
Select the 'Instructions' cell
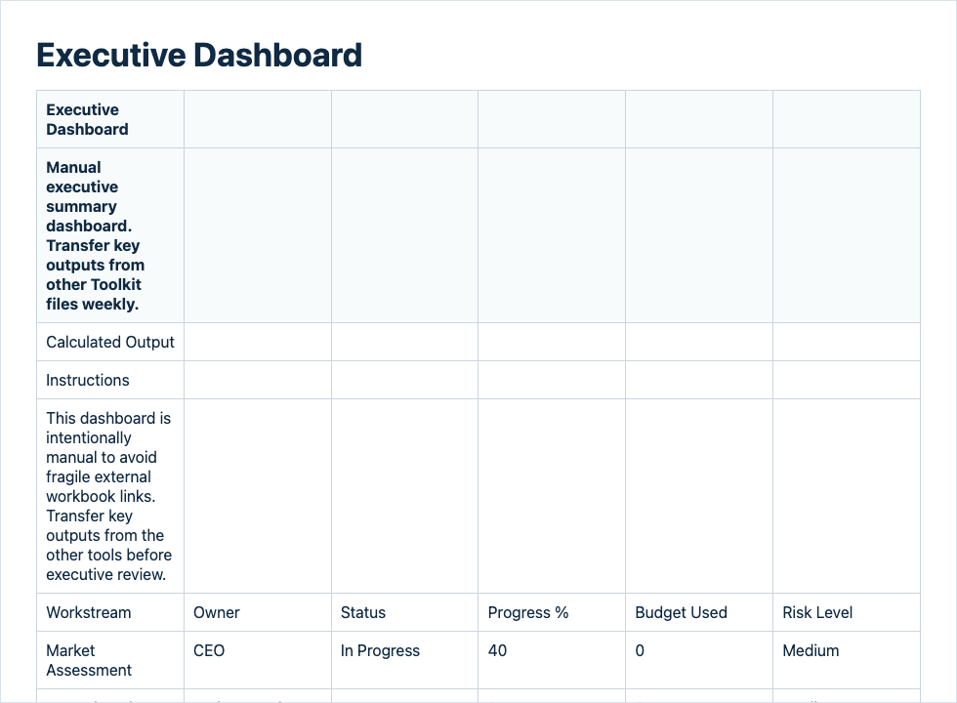(x=110, y=380)
